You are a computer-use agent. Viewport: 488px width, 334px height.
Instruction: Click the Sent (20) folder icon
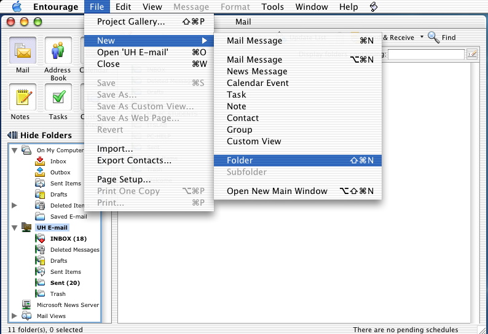[x=40, y=282]
